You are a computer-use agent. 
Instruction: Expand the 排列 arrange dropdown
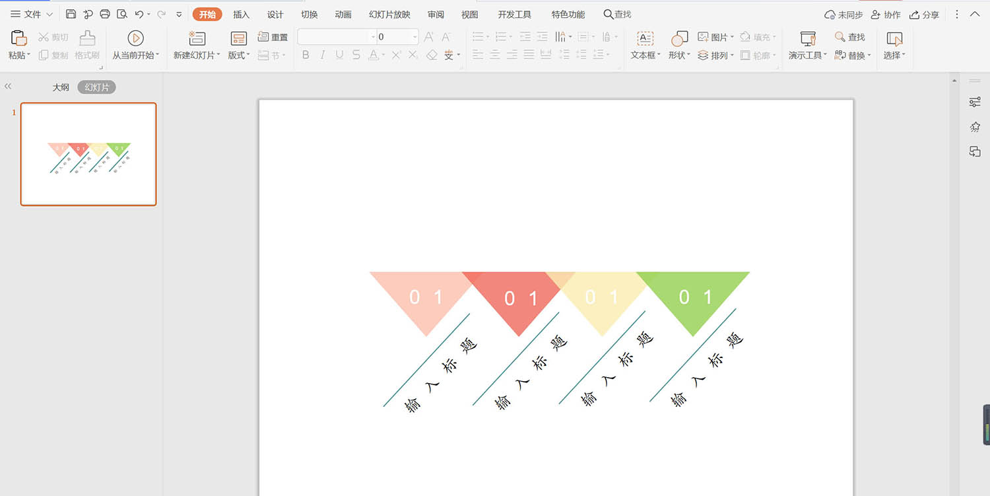pyautogui.click(x=732, y=56)
